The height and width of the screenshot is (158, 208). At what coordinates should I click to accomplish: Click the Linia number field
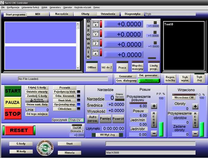point(42,109)
